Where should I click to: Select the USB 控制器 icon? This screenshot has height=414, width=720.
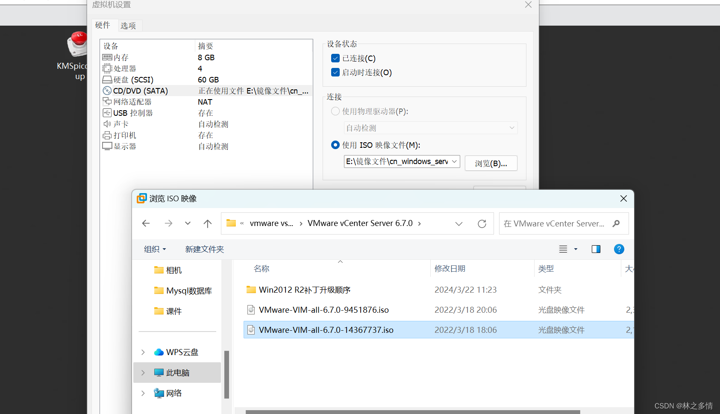[107, 113]
